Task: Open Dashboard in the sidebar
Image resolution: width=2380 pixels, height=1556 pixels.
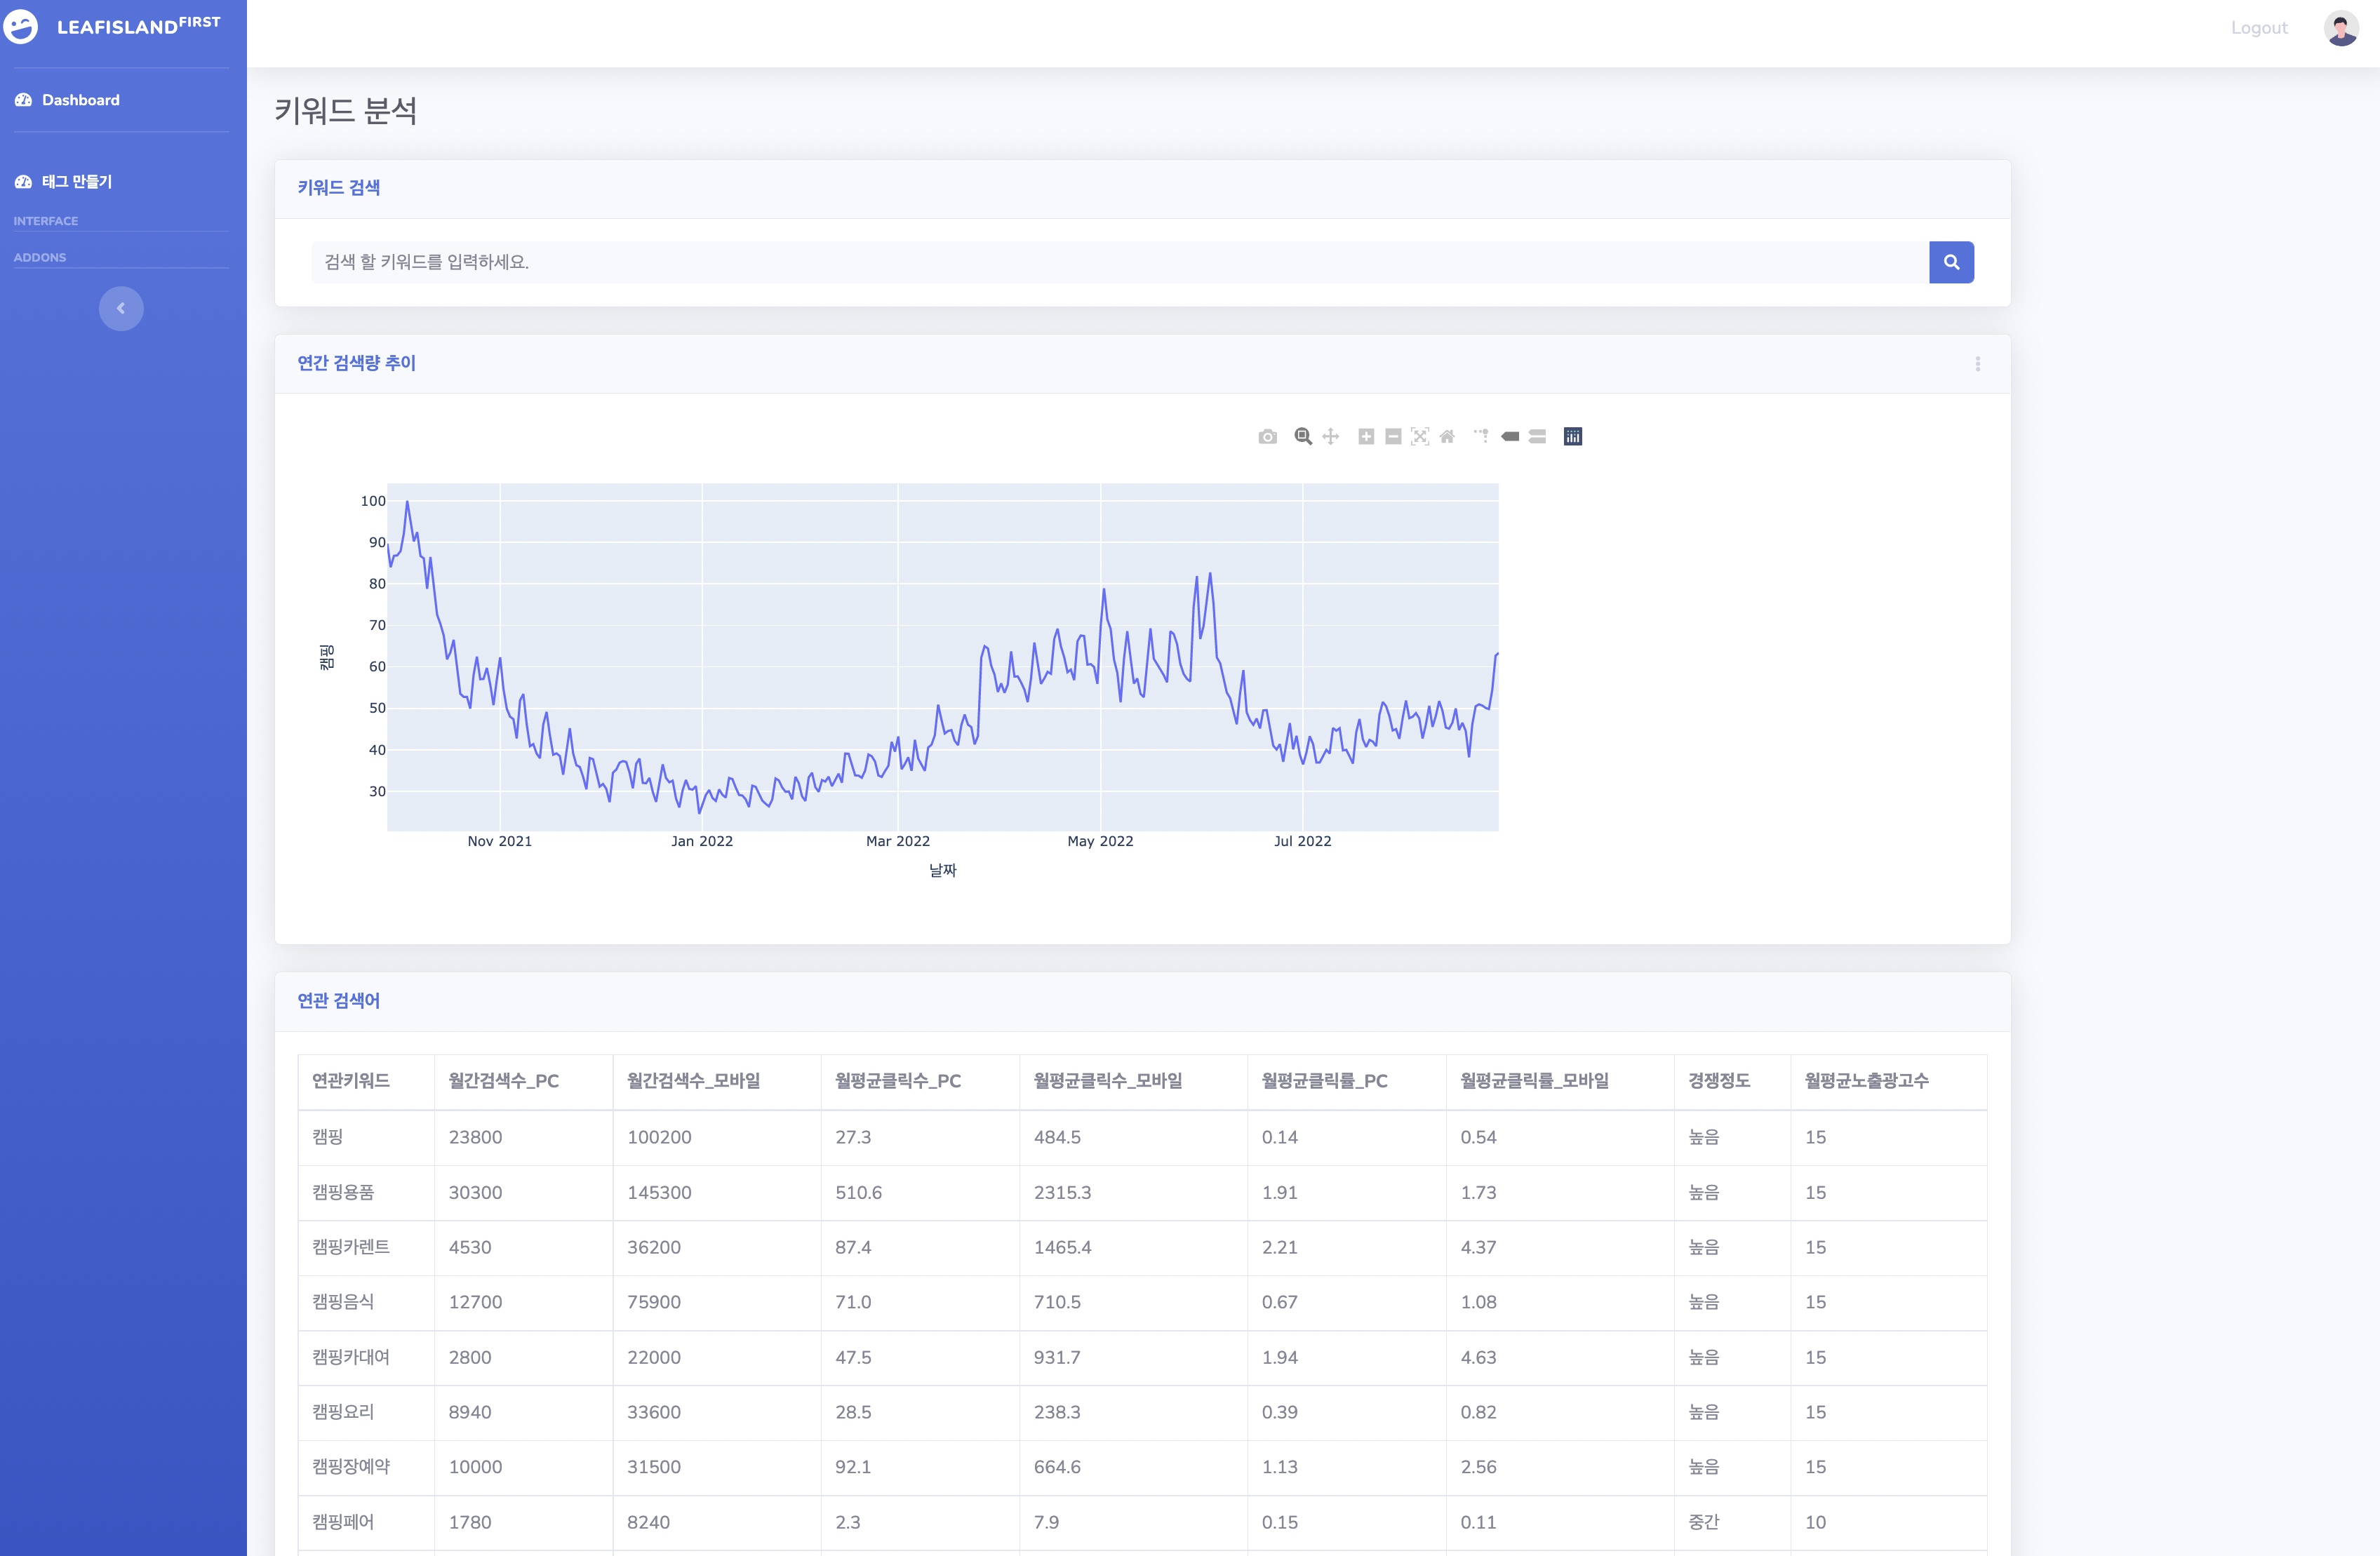Action: click(x=80, y=100)
